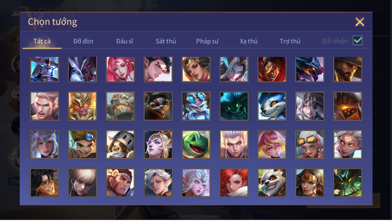Select the bearded cowboy hat hero portrait
Image resolution: width=392 pixels, height=221 pixels.
[x=348, y=69]
